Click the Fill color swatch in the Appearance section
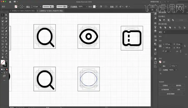This screenshot has height=108, width=188. [x=160, y=62]
